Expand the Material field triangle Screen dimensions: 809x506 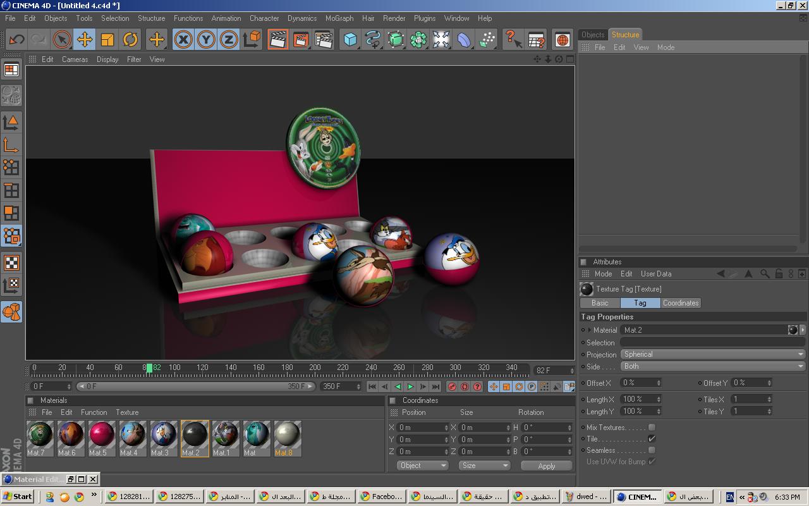tap(590, 330)
